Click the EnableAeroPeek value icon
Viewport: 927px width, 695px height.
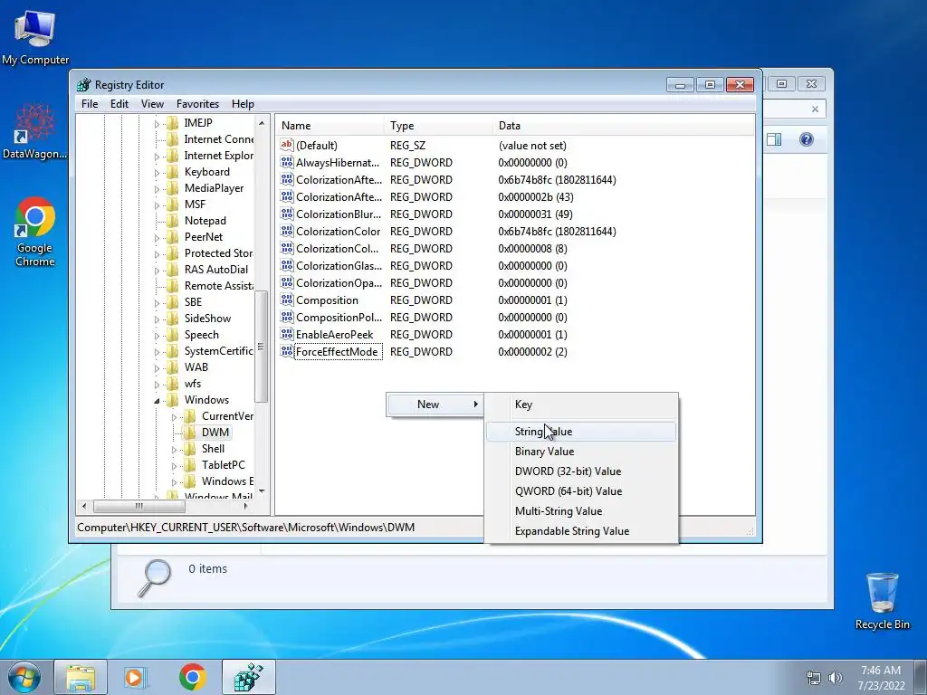[x=287, y=335]
